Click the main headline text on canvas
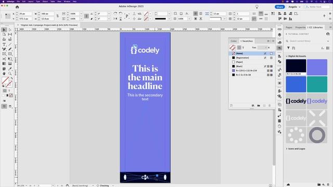The height and width of the screenshot is (187, 333). click(x=145, y=77)
